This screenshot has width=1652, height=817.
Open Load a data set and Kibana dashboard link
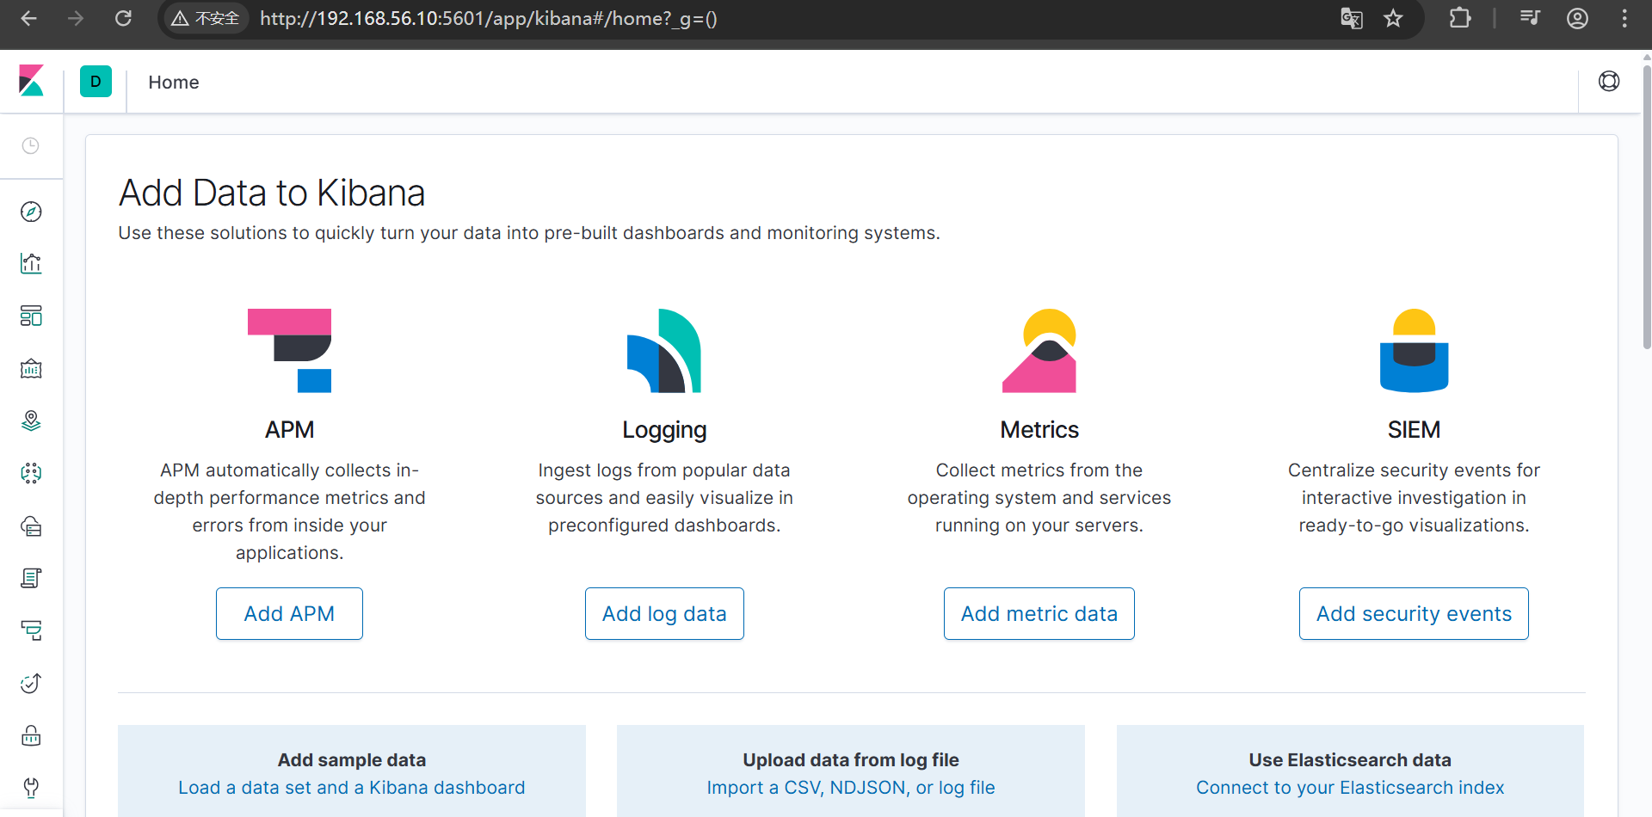pos(352,788)
